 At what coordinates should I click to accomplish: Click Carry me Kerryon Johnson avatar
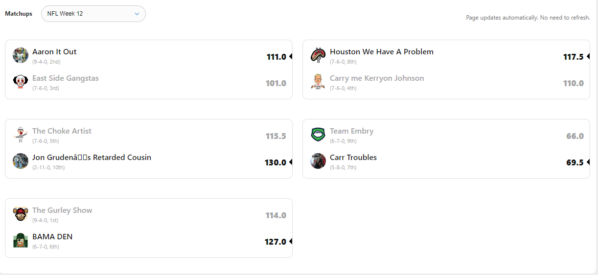[318, 82]
